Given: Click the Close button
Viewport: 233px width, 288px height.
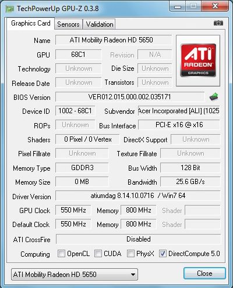Looking at the screenshot, I should pos(204,273).
